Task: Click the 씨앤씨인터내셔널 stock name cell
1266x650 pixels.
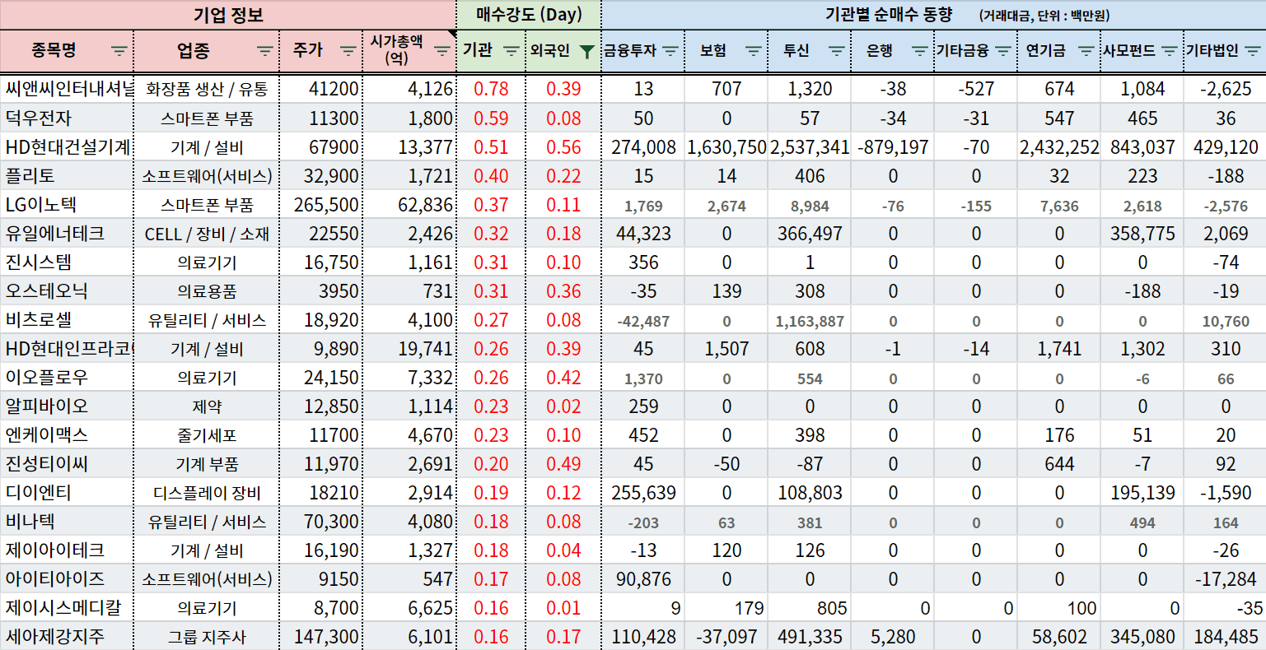Action: [67, 89]
